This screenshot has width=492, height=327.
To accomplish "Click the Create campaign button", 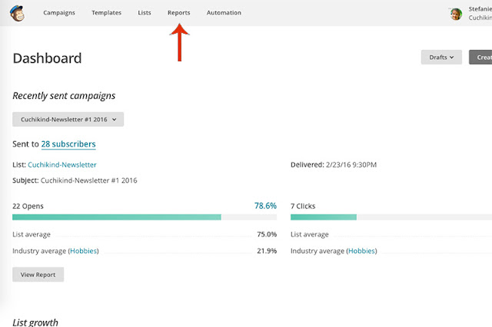I will 480,58.
